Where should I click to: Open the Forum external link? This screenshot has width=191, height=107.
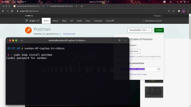[x=110, y=21]
